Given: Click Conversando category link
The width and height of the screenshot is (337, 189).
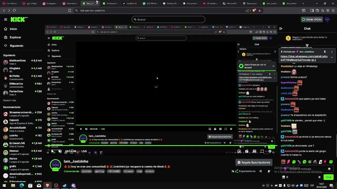Looking at the screenshot, I should point(71,171).
